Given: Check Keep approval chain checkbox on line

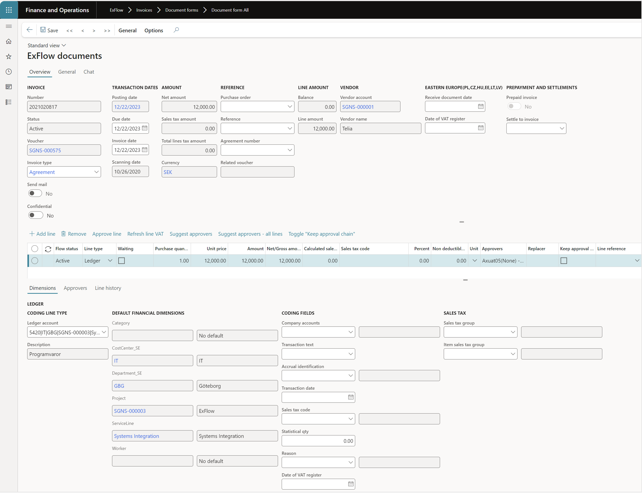Looking at the screenshot, I should click(x=564, y=261).
